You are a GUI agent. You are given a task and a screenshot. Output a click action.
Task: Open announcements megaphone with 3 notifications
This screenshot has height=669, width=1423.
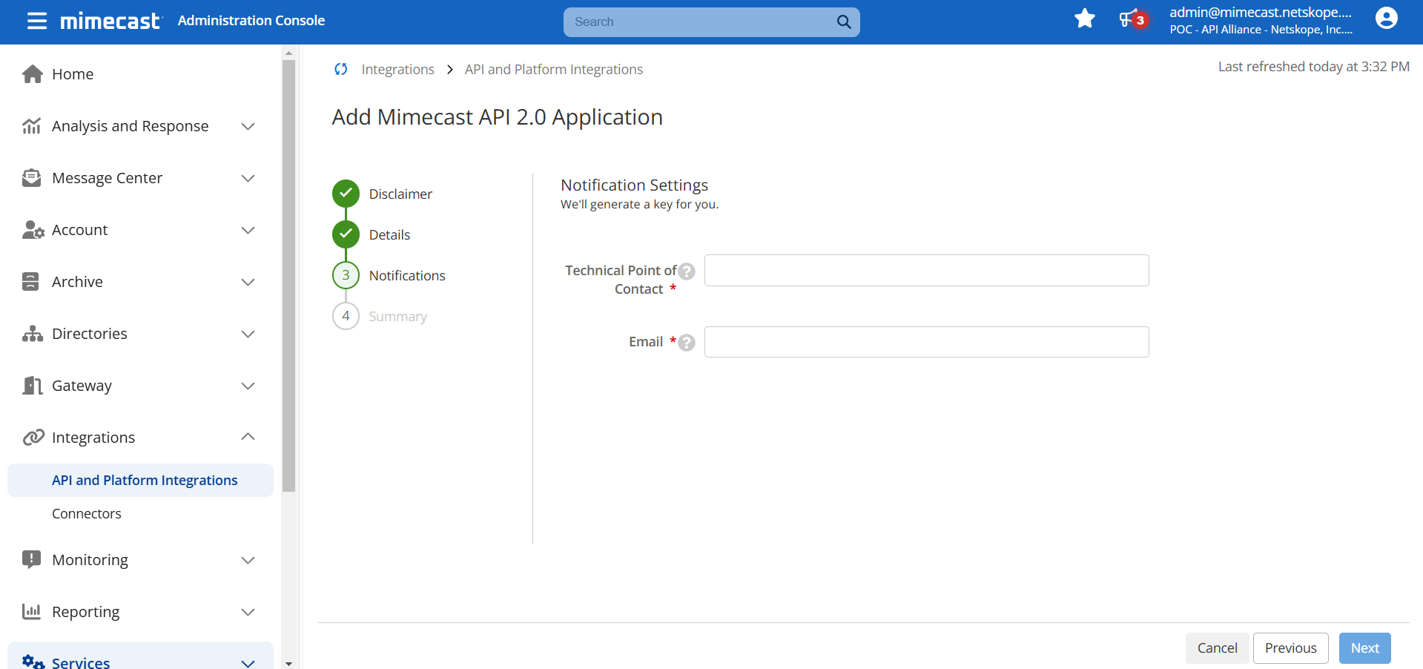tap(1133, 19)
